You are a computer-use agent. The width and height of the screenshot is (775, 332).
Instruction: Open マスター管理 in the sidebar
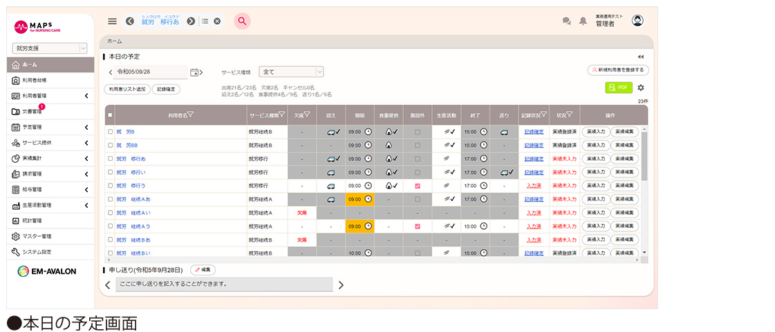tap(50, 236)
